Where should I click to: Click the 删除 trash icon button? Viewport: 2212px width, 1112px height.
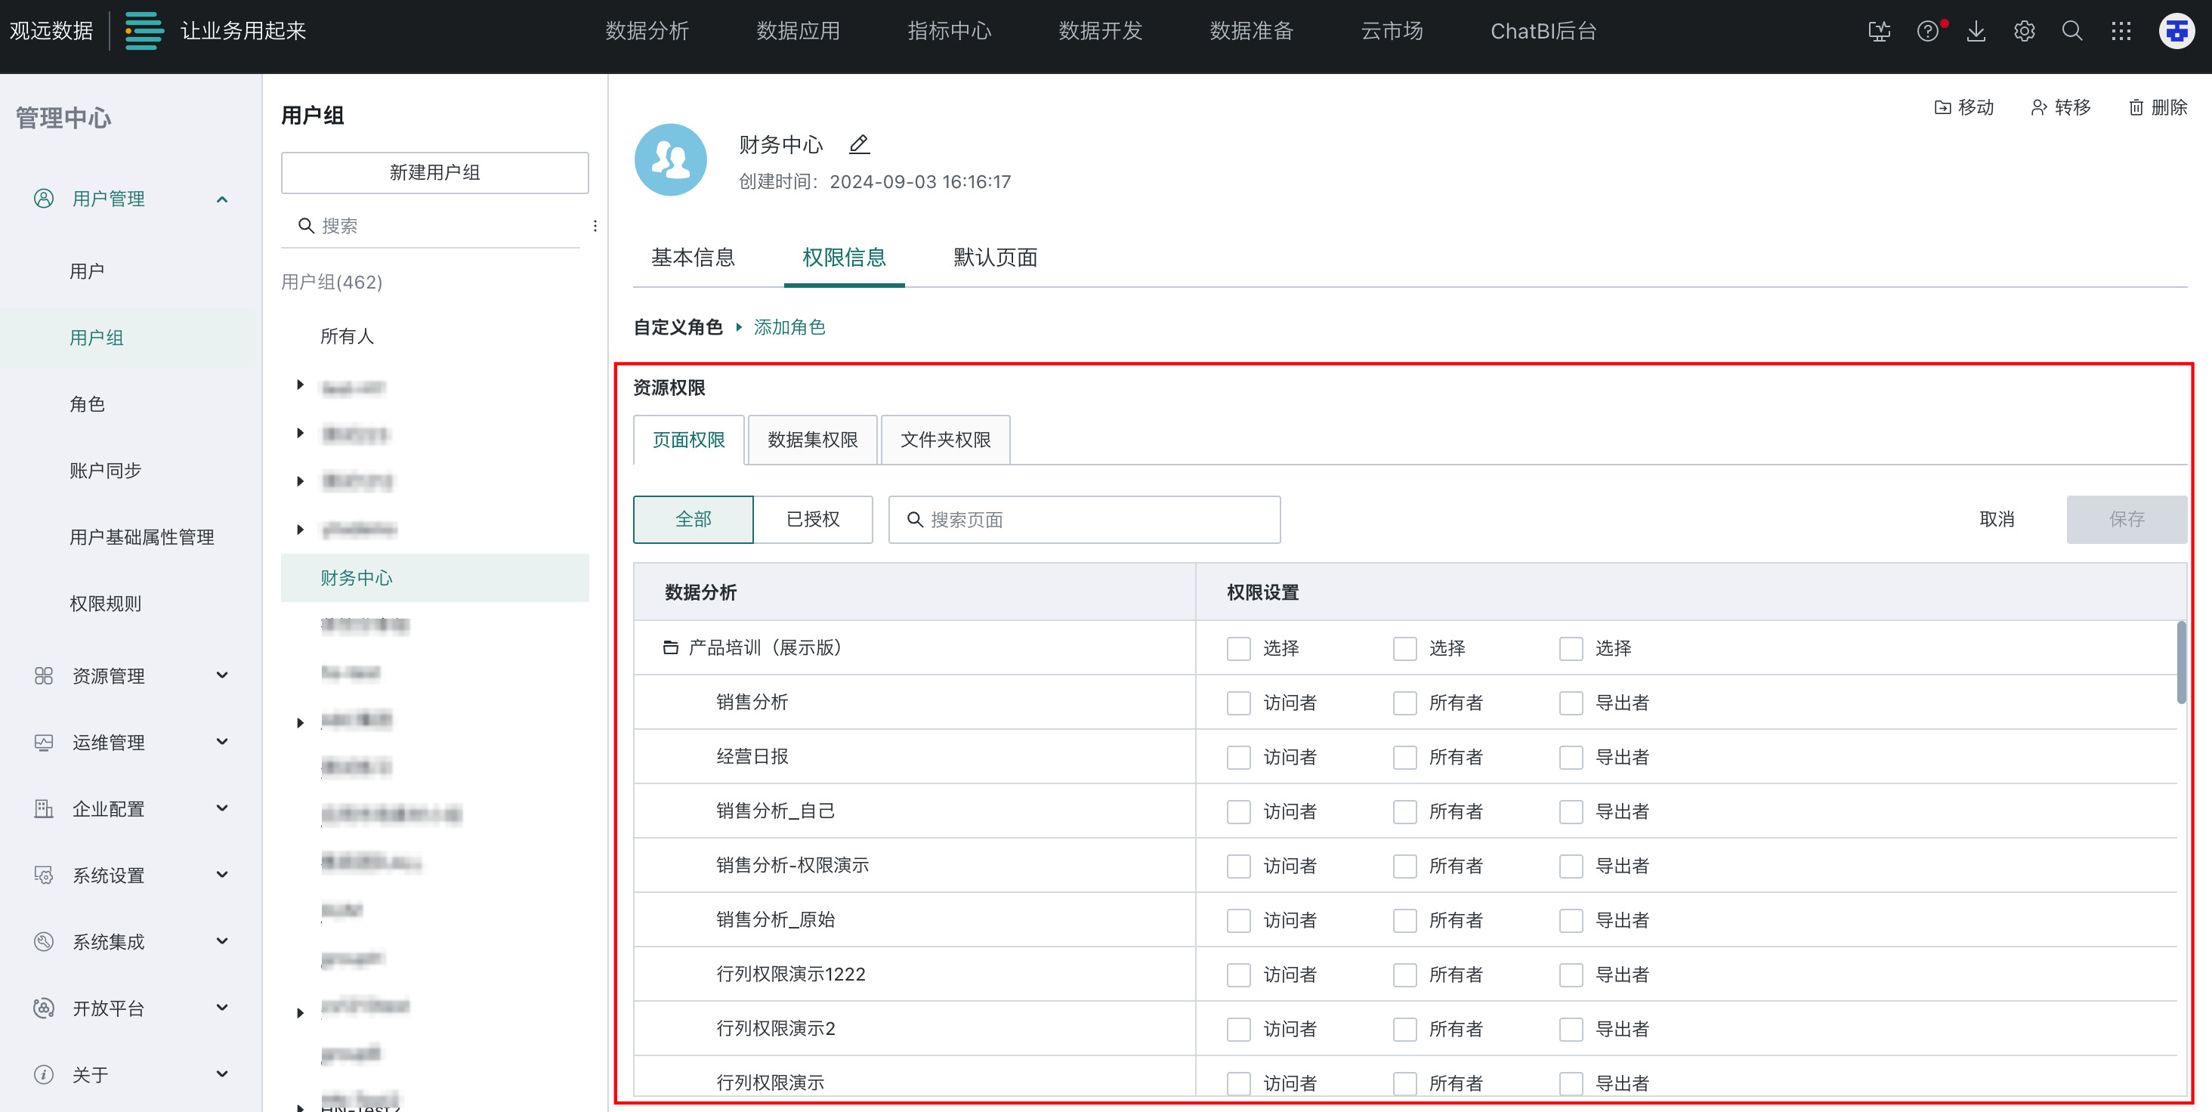[x=2157, y=107]
